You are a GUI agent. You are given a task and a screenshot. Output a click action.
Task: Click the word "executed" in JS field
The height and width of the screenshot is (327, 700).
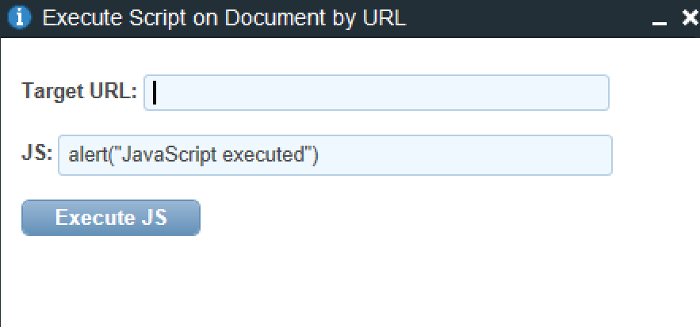[x=266, y=155]
